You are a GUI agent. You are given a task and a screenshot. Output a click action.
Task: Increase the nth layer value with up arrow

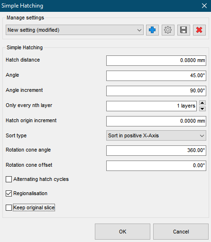202,103
